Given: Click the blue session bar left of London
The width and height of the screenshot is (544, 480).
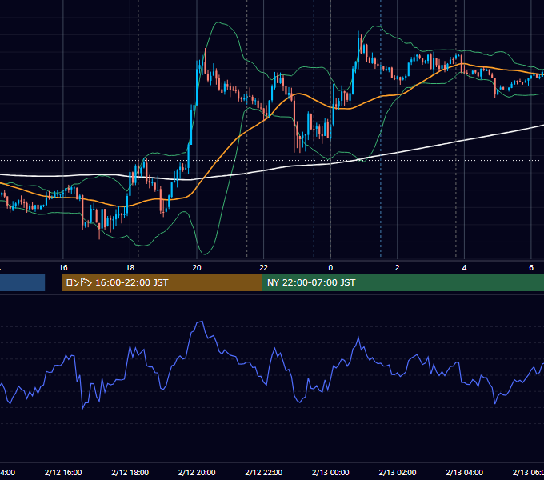Looking at the screenshot, I should click(22, 282).
